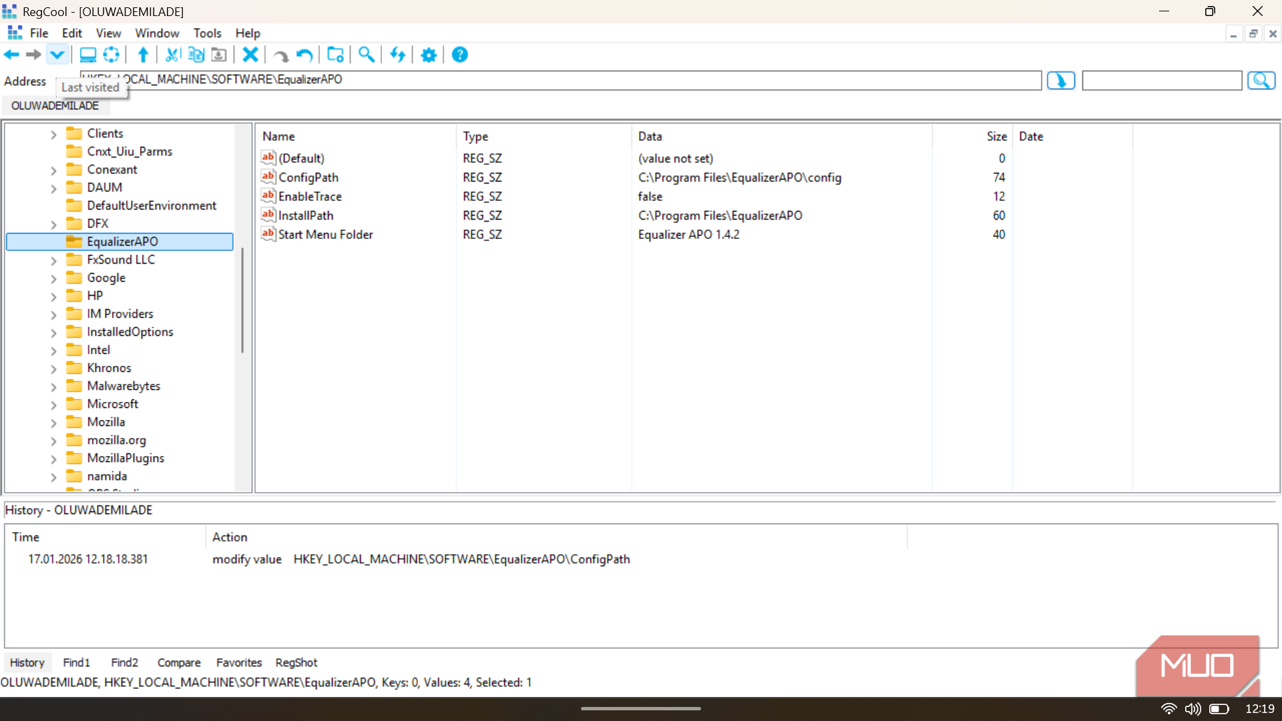
Task: Open help with the question mark icon
Action: pos(460,55)
